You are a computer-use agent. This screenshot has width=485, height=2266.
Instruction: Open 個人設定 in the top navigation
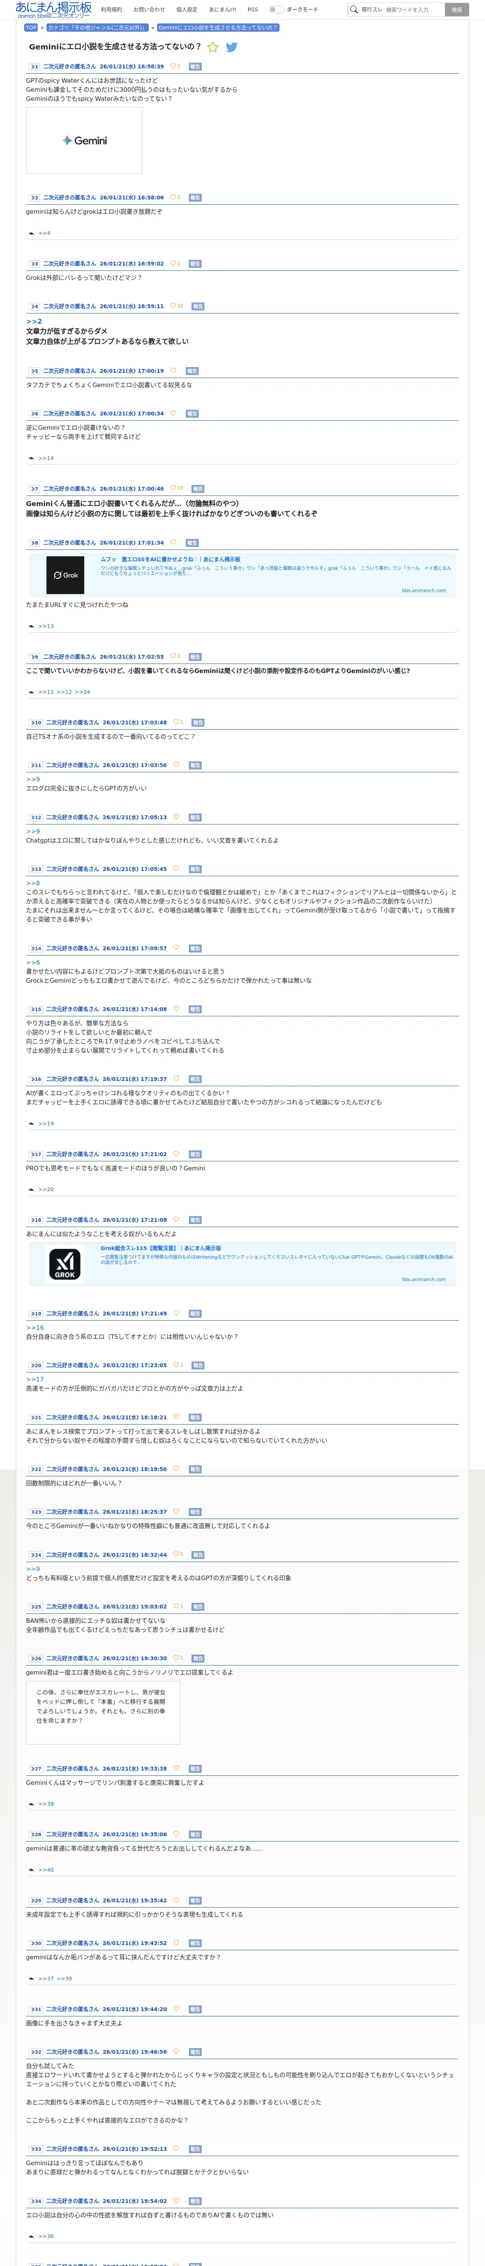tap(187, 10)
